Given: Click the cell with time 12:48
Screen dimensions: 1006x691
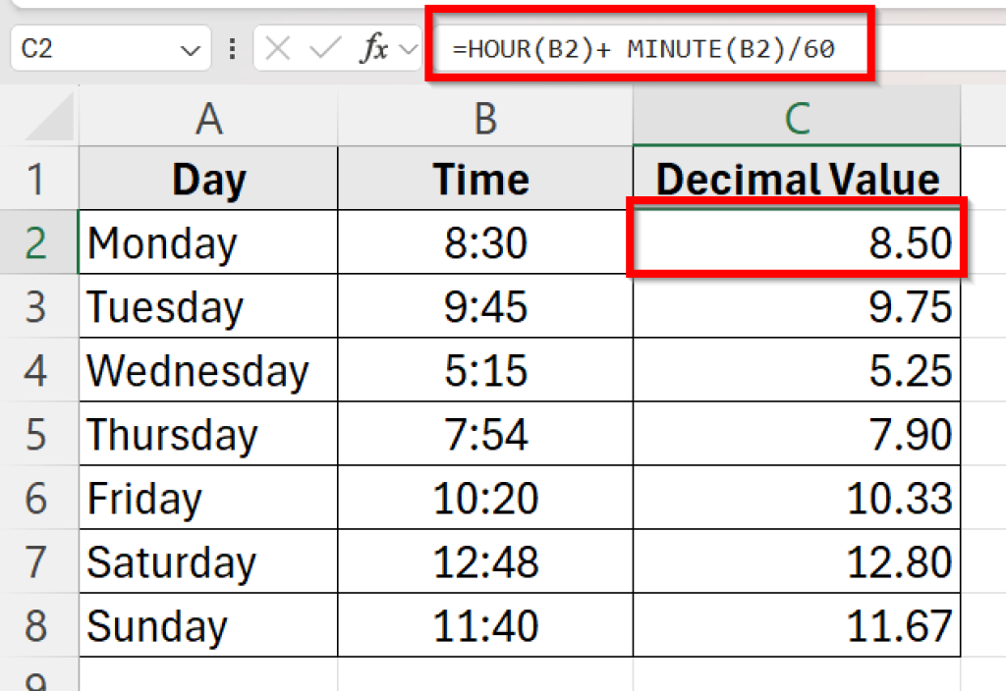Looking at the screenshot, I should [x=483, y=562].
